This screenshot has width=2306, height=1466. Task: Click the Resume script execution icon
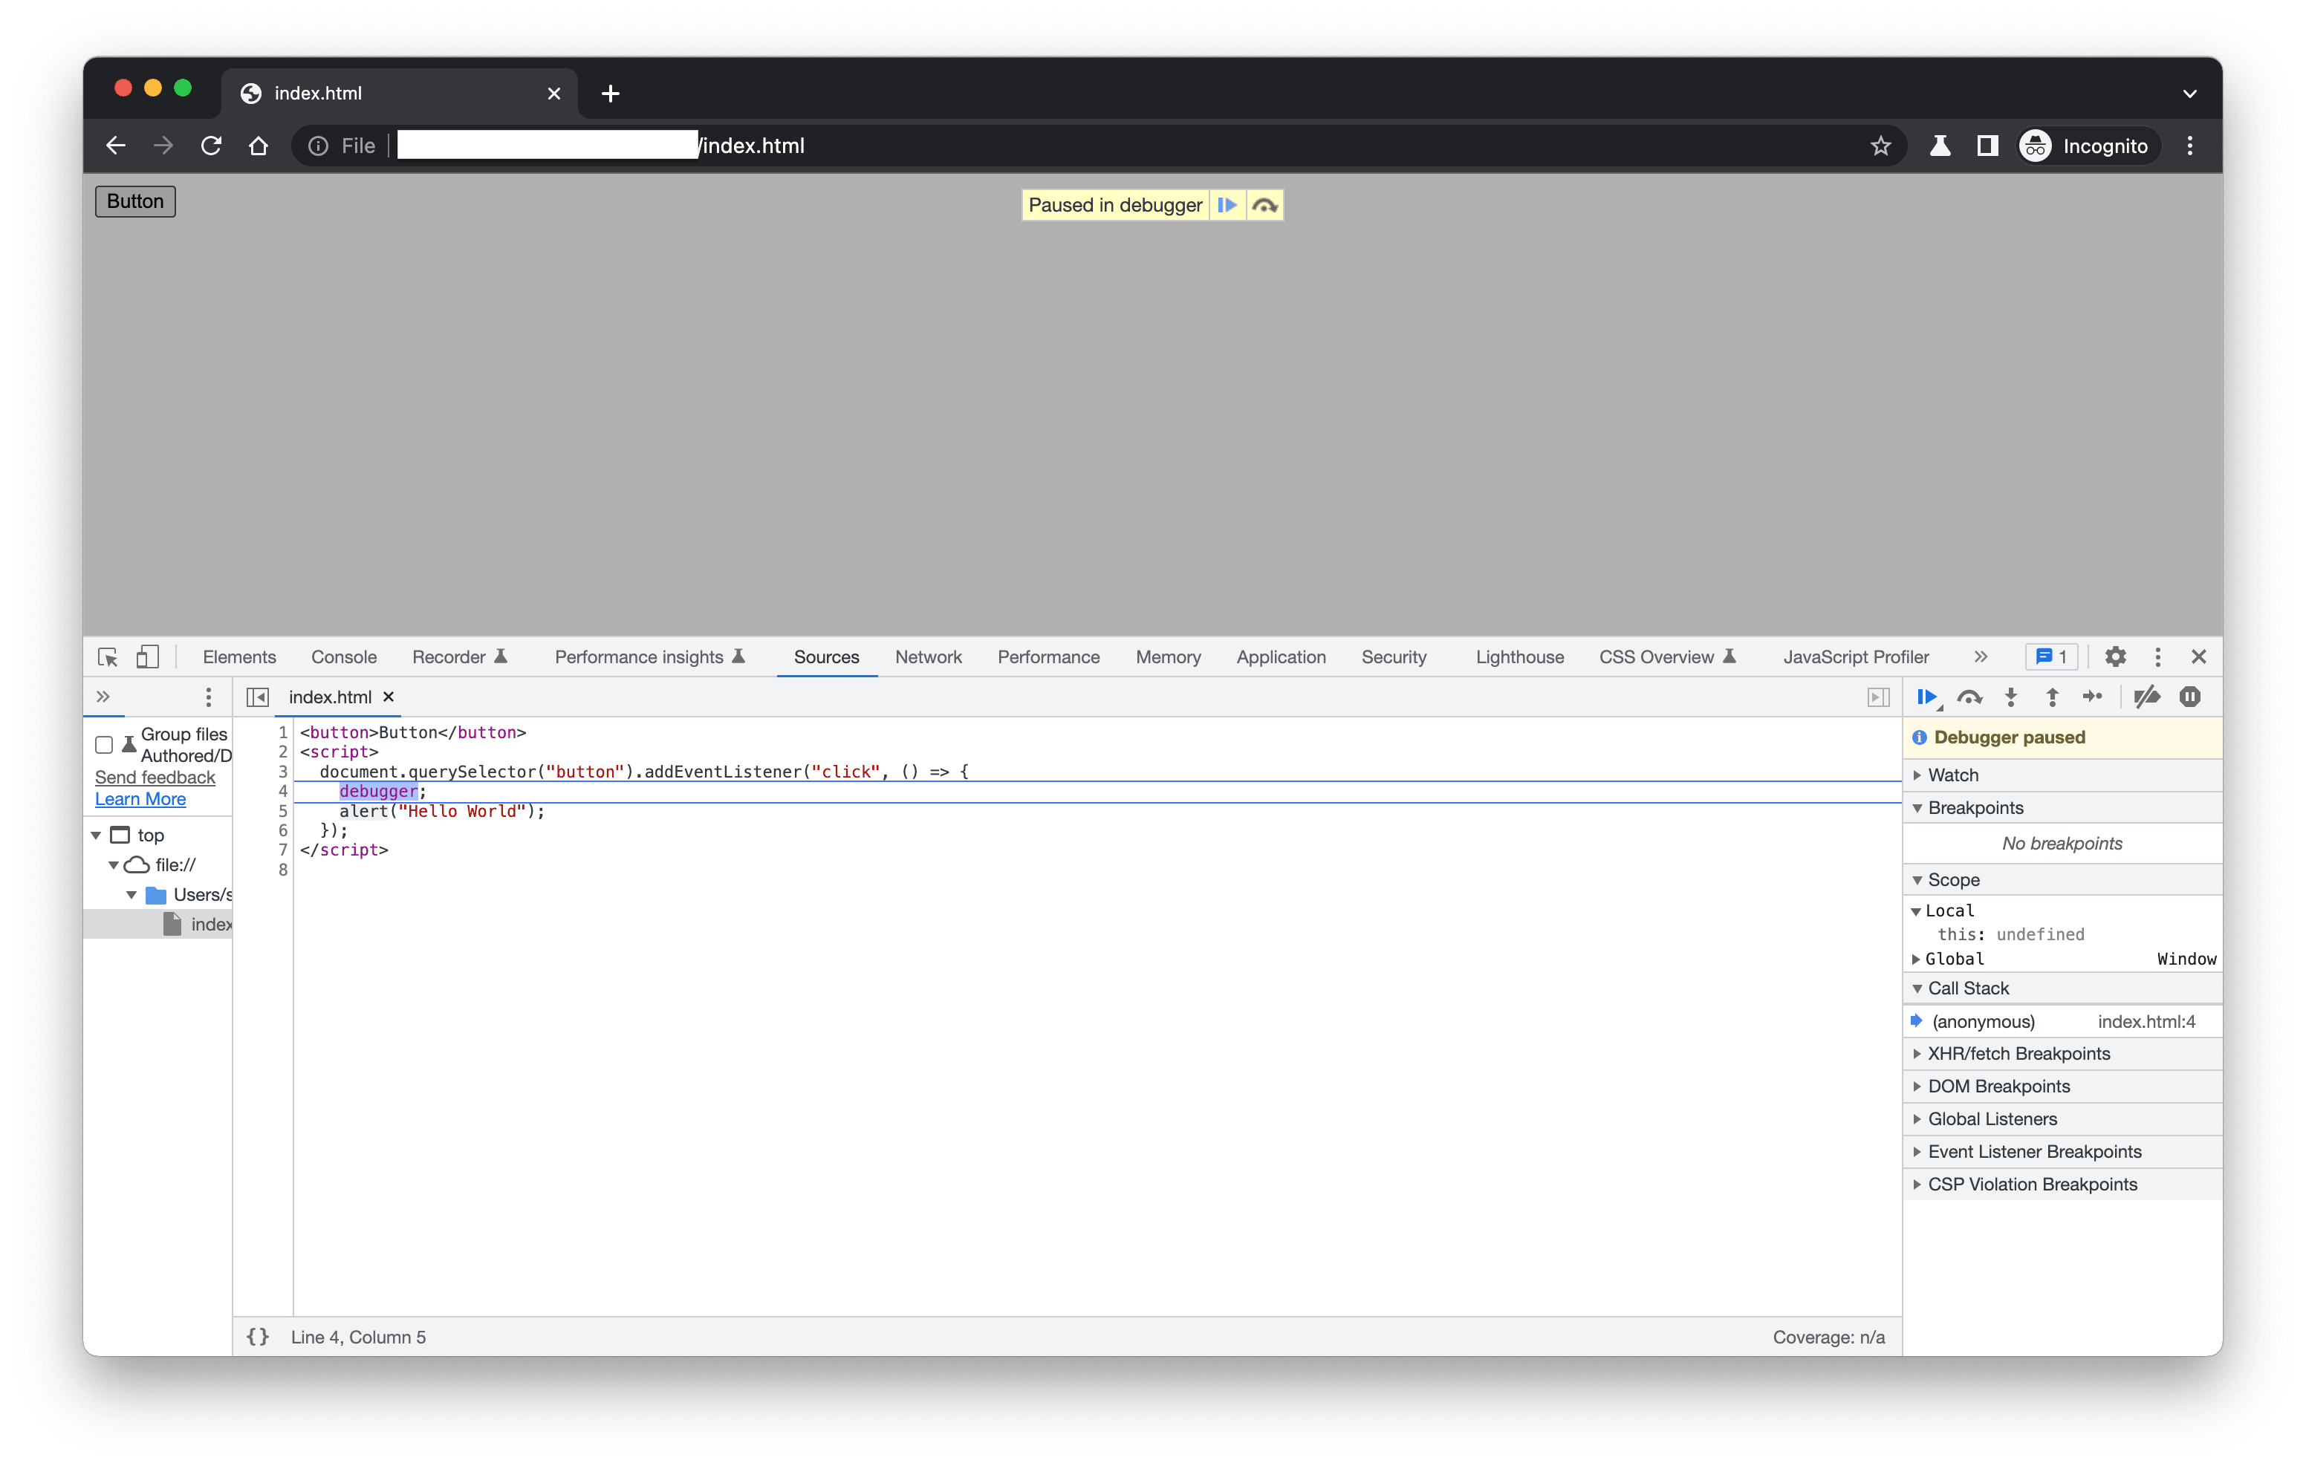click(1927, 697)
